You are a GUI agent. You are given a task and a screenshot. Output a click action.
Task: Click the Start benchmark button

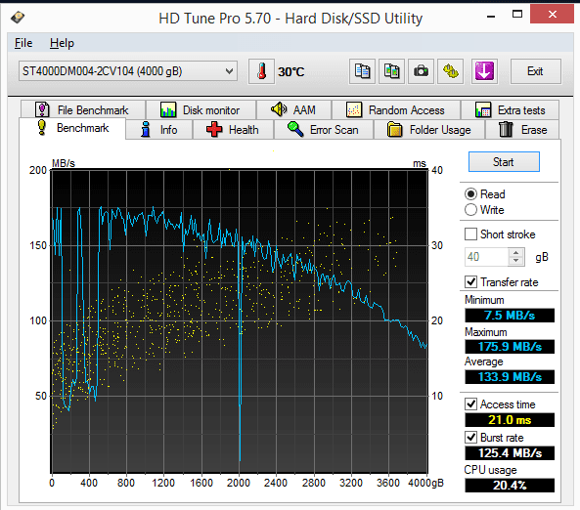(x=504, y=162)
